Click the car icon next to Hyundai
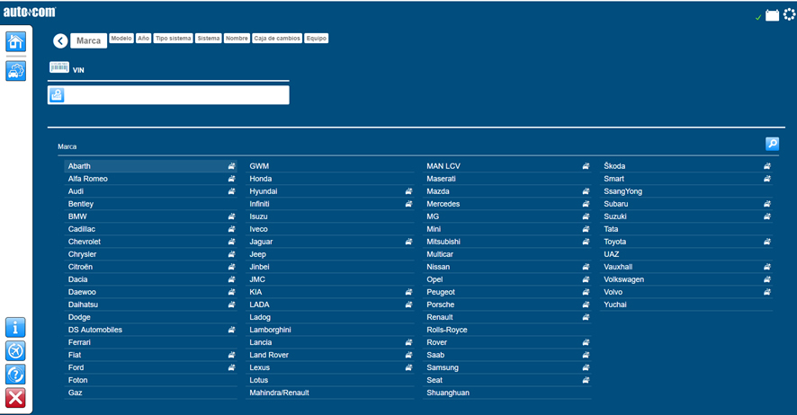 pos(408,191)
